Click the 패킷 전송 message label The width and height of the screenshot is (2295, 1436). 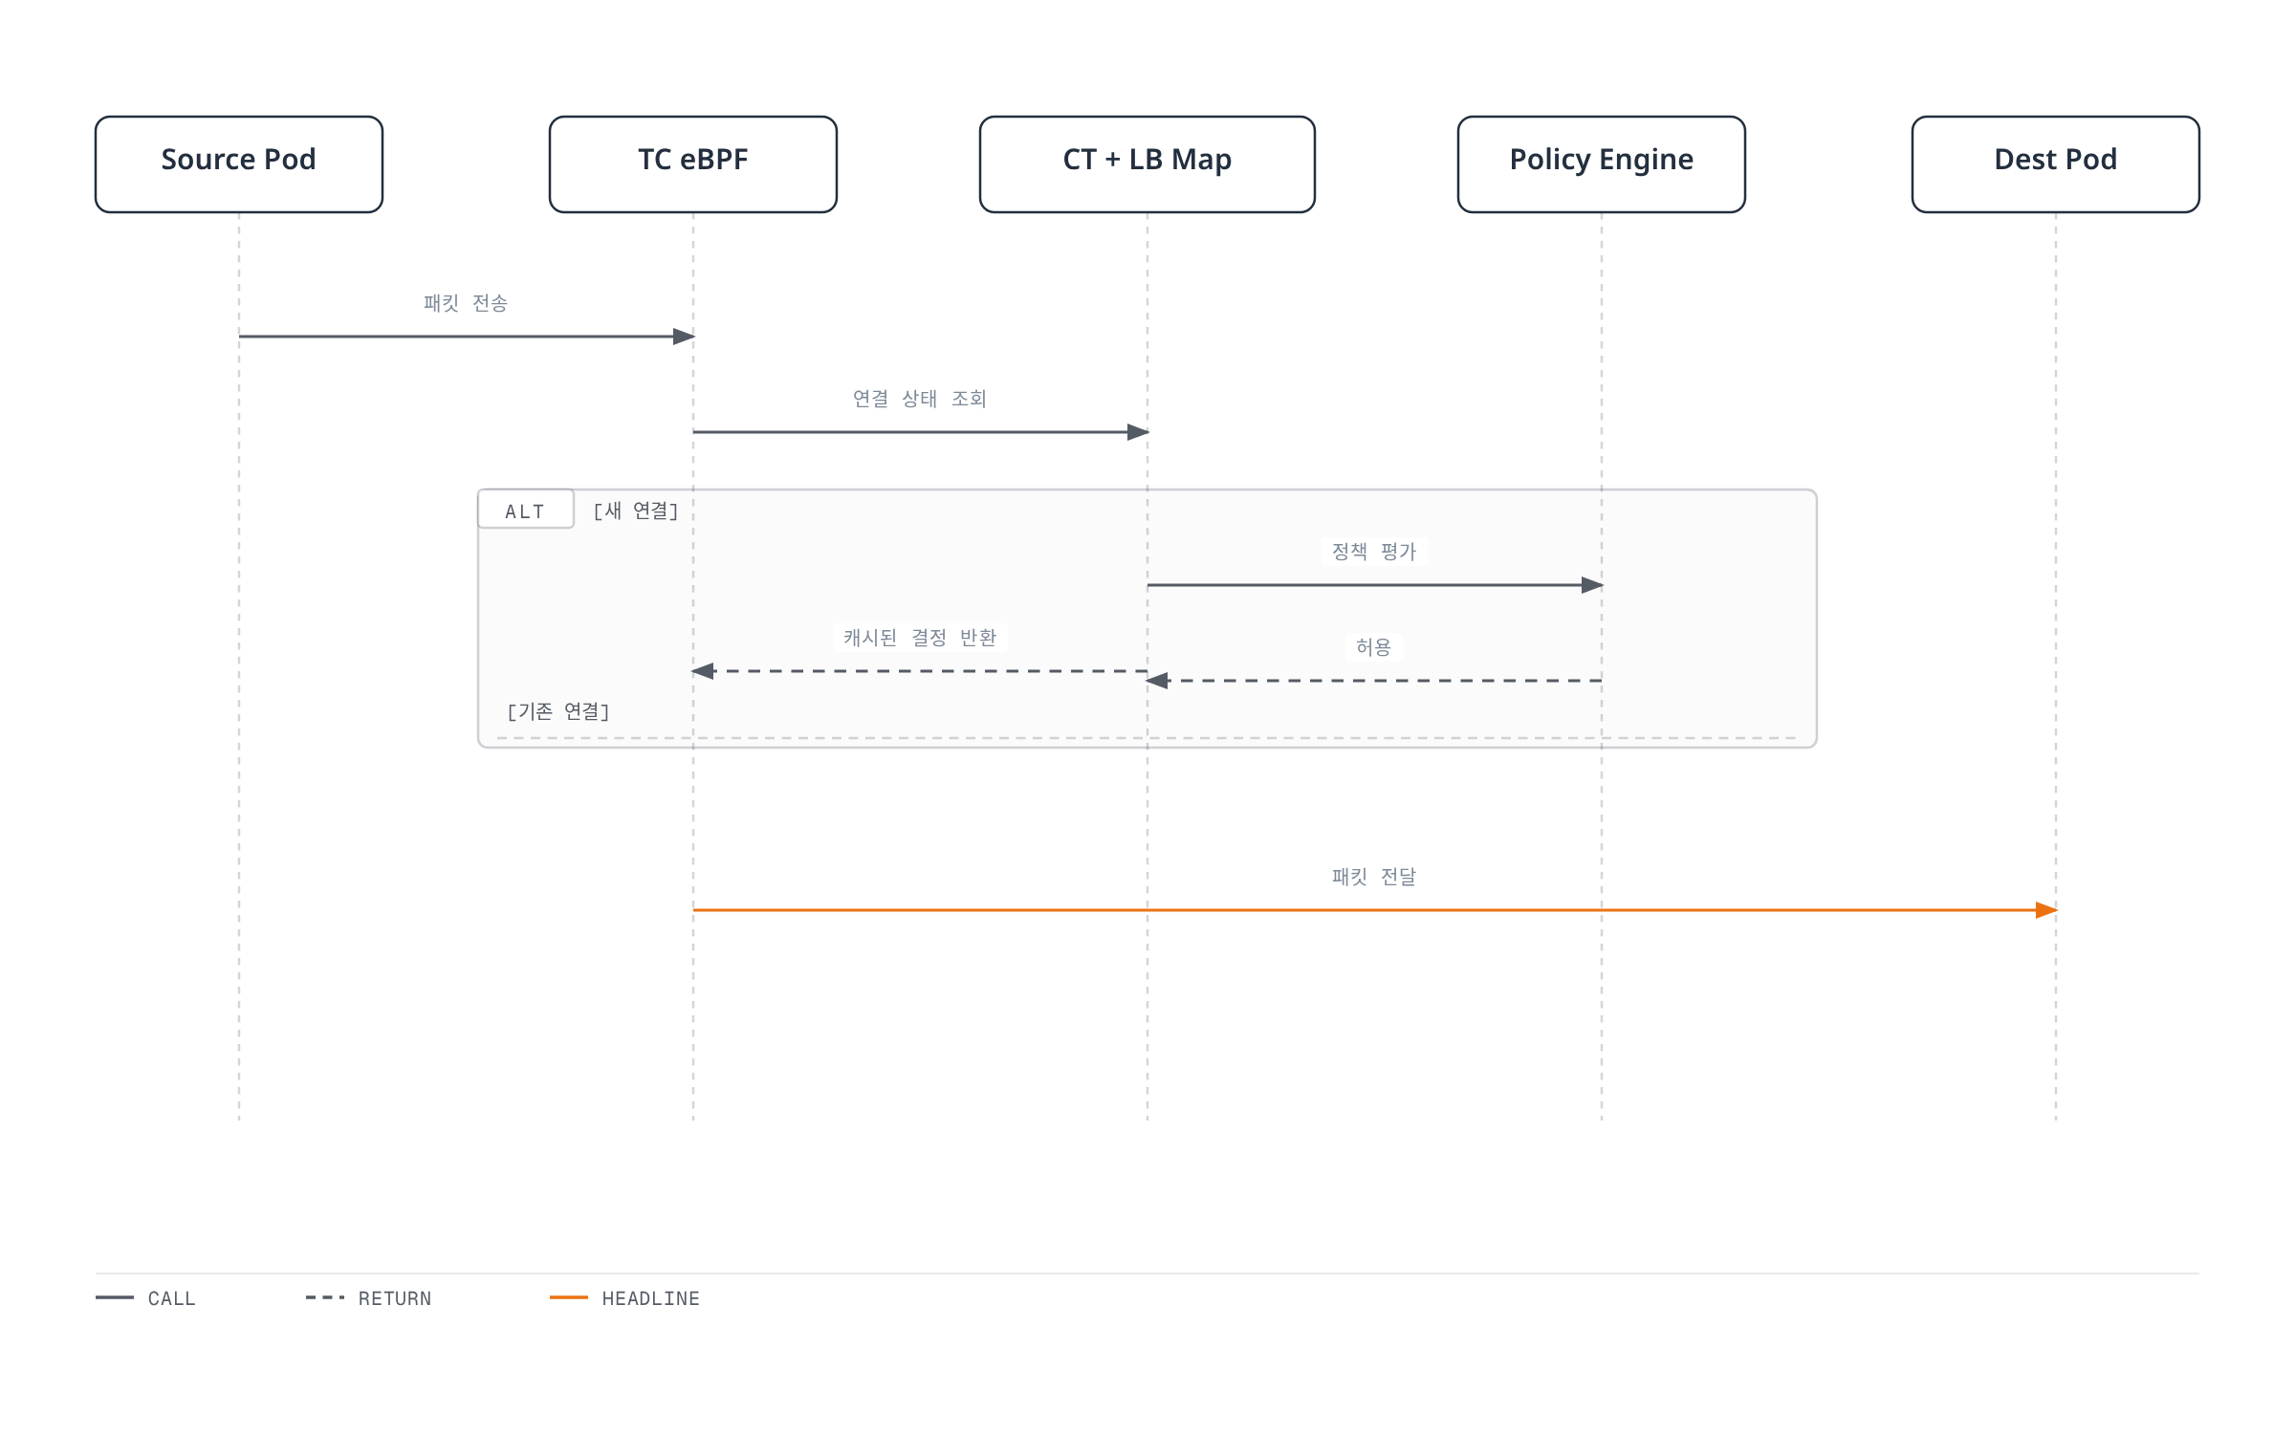click(x=466, y=303)
